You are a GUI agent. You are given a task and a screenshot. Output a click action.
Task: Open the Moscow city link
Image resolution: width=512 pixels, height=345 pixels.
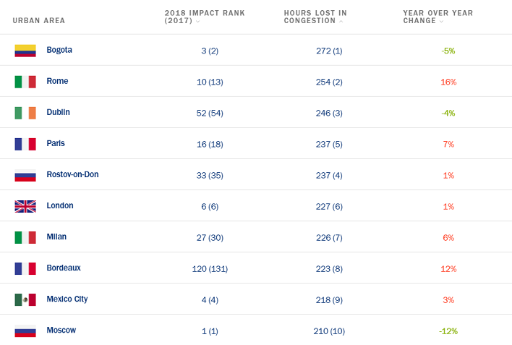coord(61,331)
